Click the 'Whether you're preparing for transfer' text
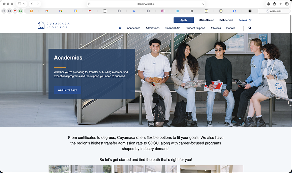 (x=91, y=74)
